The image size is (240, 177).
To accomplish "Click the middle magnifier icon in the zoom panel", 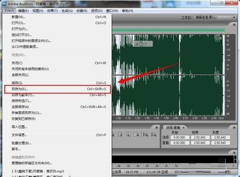I will (x=128, y=135).
